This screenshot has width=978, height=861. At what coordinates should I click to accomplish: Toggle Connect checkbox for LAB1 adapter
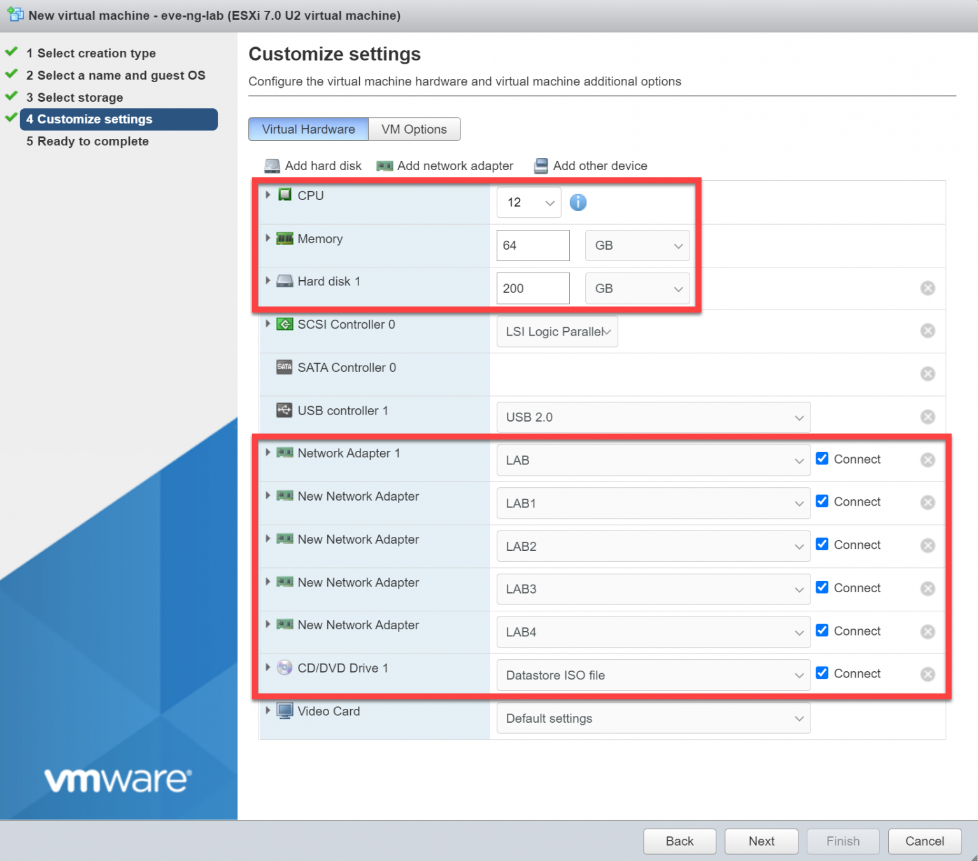822,501
